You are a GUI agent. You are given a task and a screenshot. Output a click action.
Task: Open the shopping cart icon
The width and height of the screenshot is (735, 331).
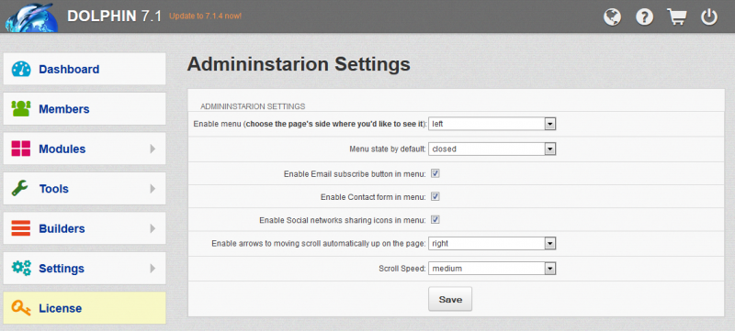[x=677, y=17]
